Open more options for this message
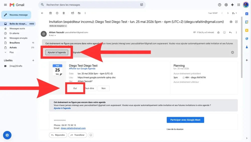Image resolution: width=251 pixels, height=142 pixels. pyautogui.click(x=236, y=32)
